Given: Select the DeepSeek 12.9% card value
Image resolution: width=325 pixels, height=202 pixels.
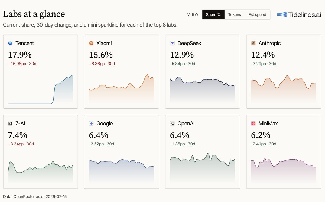Looking at the screenshot, I should (182, 55).
